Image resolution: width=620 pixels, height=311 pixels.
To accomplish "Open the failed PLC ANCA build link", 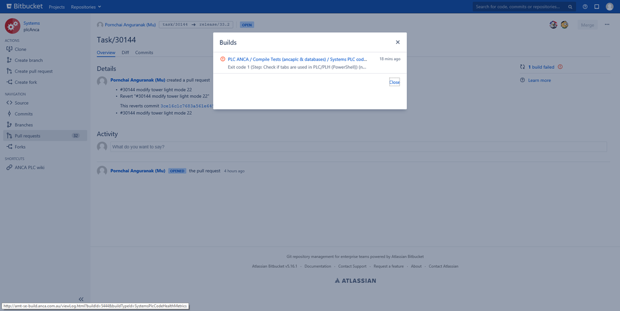I will tap(297, 60).
